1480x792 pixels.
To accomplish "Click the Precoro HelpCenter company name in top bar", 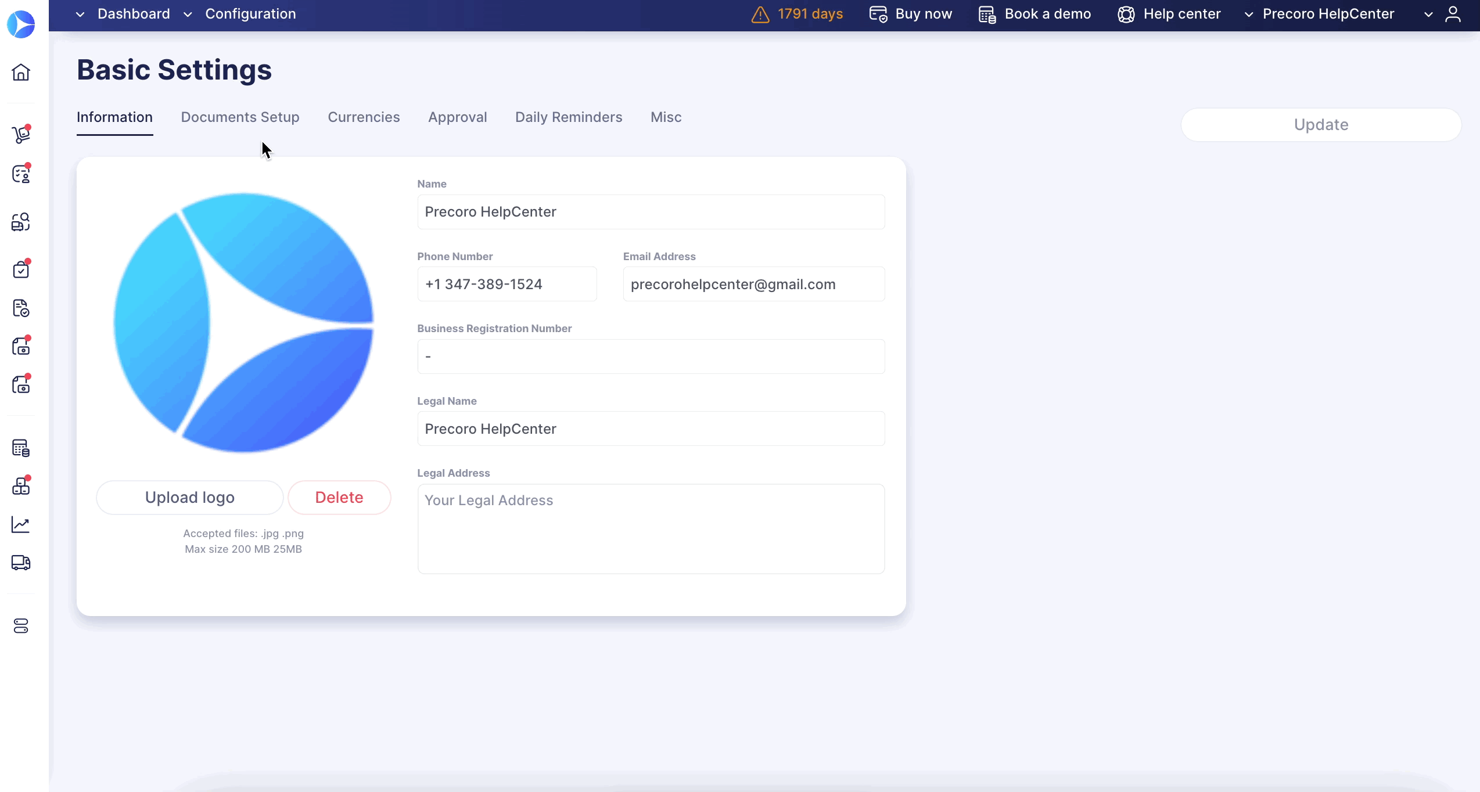I will 1328,14.
